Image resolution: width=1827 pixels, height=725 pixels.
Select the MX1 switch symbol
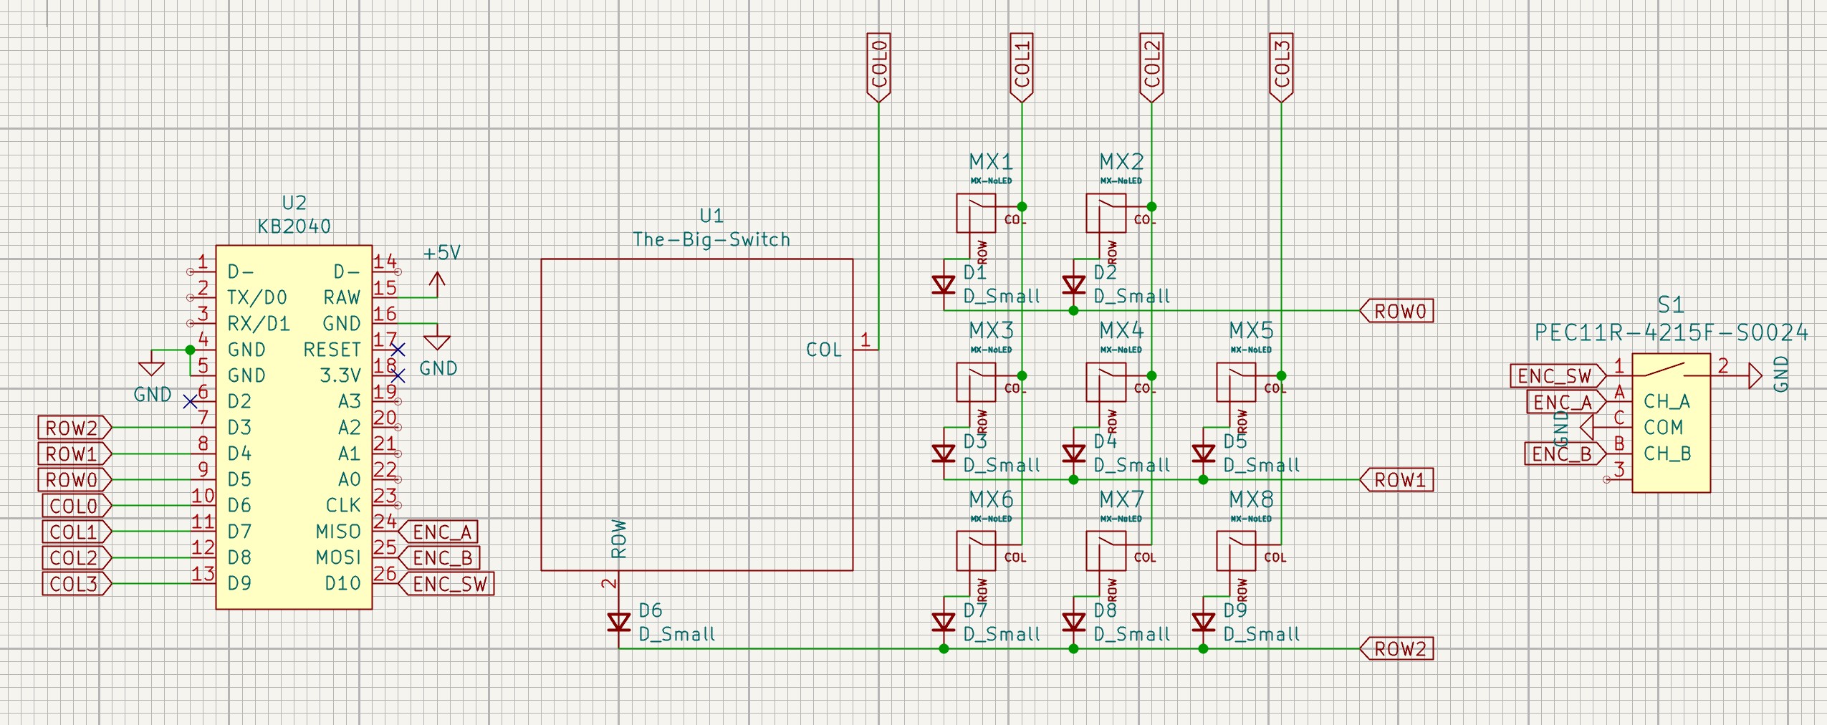click(x=976, y=213)
